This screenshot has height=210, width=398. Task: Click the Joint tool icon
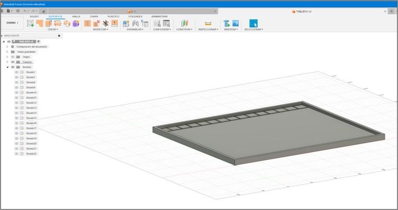135,23
